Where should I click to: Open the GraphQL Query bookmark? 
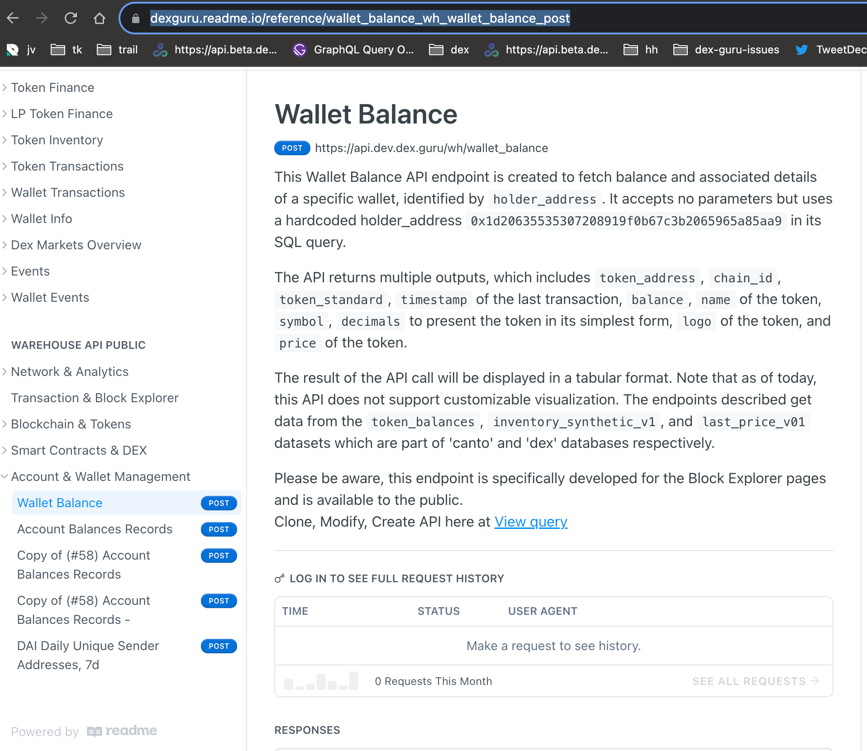coord(353,50)
